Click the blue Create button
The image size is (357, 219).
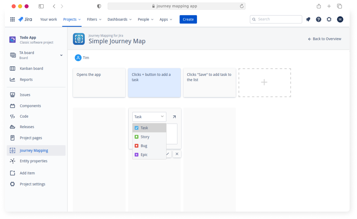(188, 19)
